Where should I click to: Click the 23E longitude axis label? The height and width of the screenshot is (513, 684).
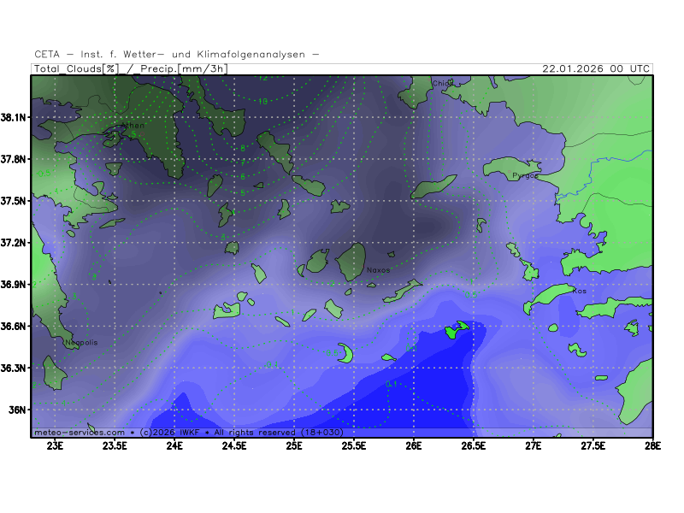click(x=56, y=445)
